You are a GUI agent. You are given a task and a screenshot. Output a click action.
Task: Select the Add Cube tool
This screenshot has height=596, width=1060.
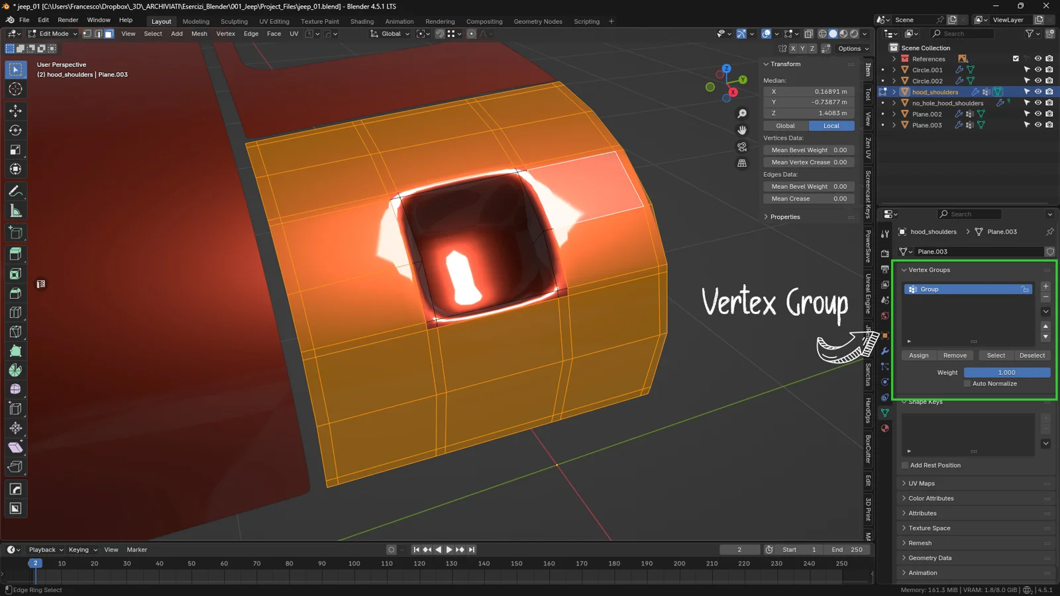tap(15, 232)
